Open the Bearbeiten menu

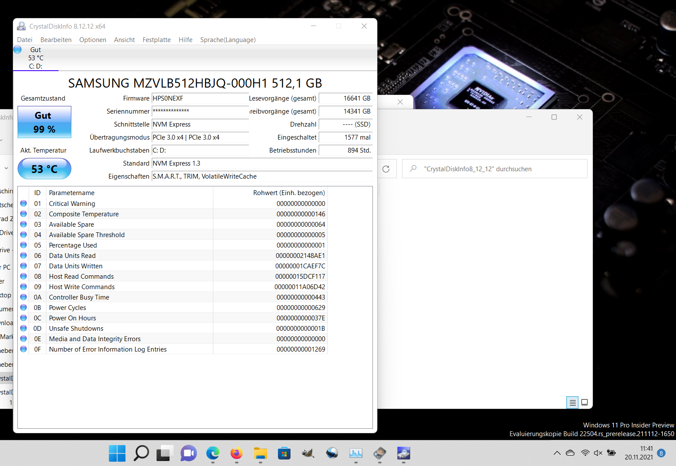coord(56,40)
